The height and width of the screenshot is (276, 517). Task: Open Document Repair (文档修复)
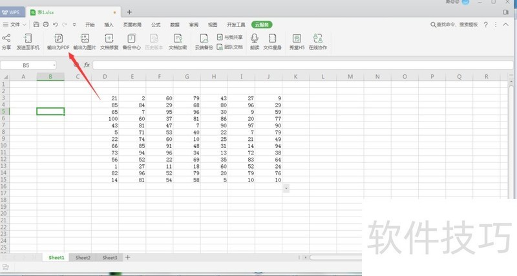(x=109, y=41)
